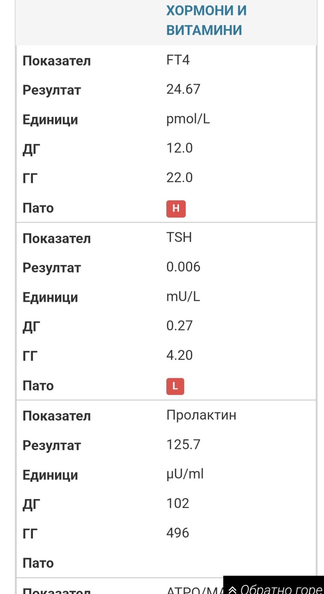Open the ХОРМОНИ И ВИТАМИНИ section heading

click(x=206, y=20)
